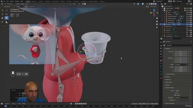Jump to timeline end frame button
Viewport: 193px width, 108px height.
[86, 104]
